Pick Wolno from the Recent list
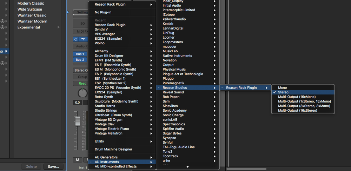Image resolution: width=351 pixels, height=171 pixels. pos(122,43)
